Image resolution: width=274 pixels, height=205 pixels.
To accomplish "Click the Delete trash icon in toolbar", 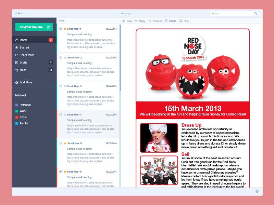I will (166, 21).
